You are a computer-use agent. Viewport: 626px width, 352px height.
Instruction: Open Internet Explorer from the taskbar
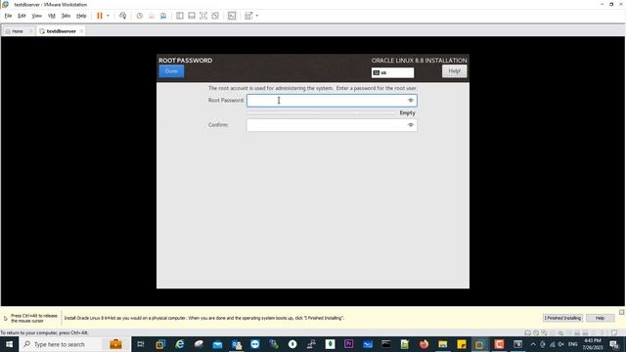(x=180, y=344)
